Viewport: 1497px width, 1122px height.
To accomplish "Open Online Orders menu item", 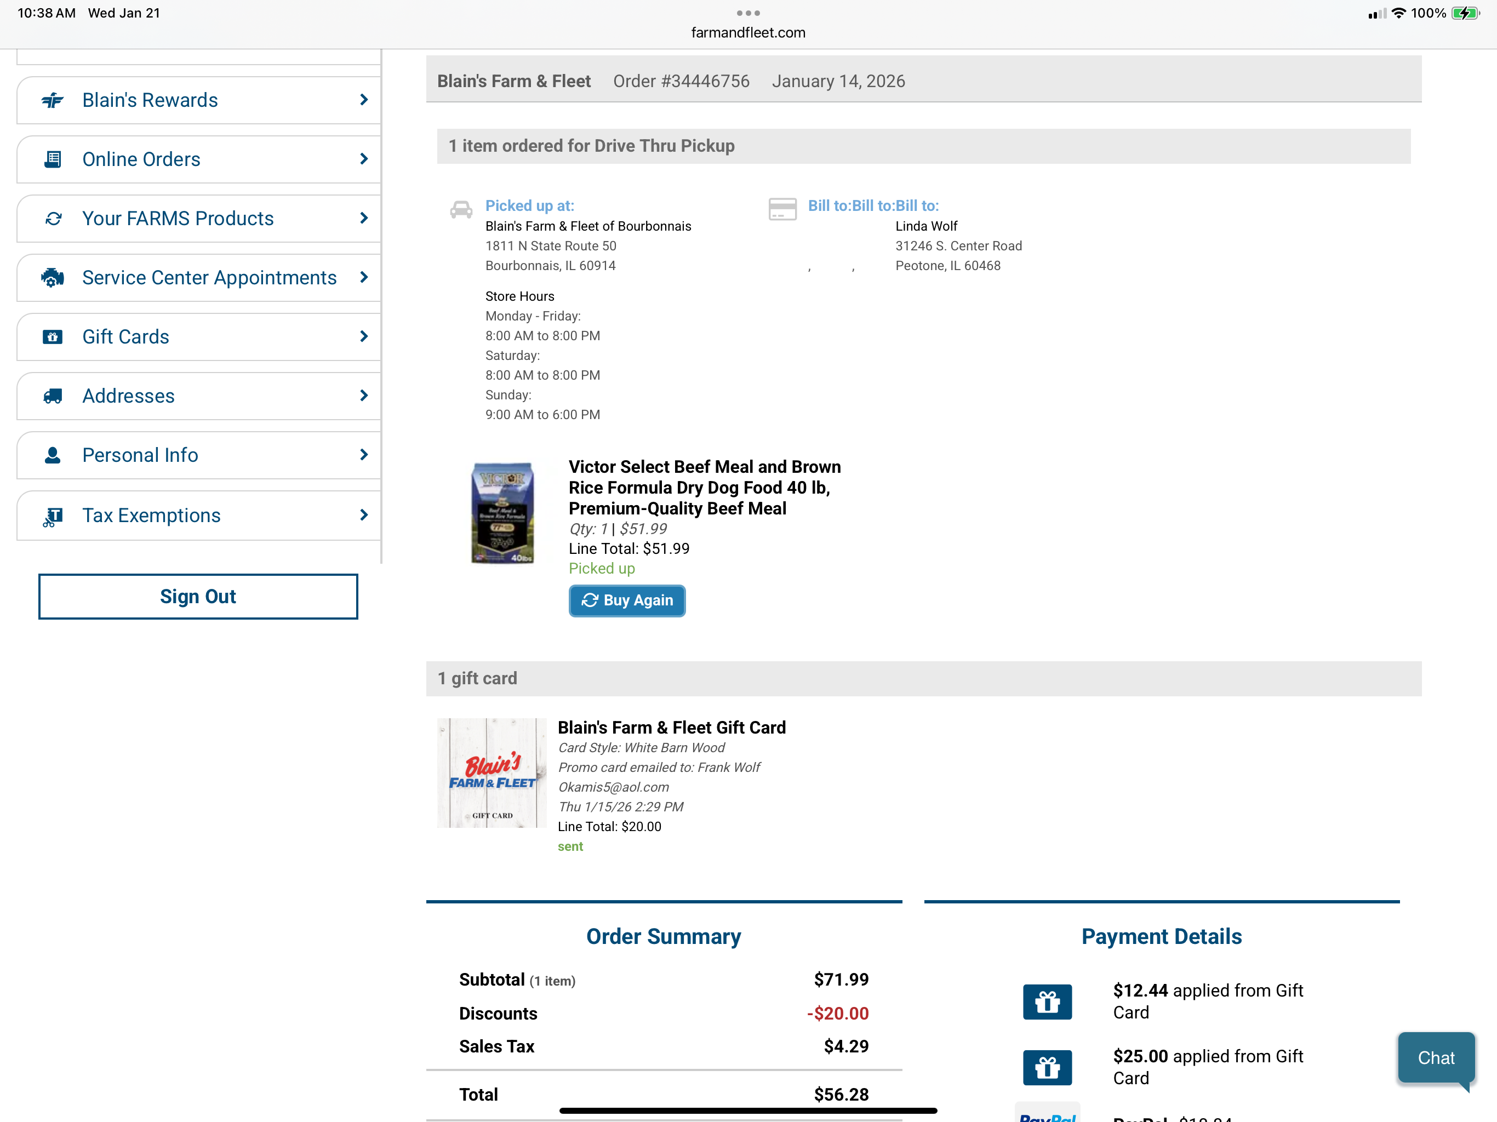I will [141, 159].
